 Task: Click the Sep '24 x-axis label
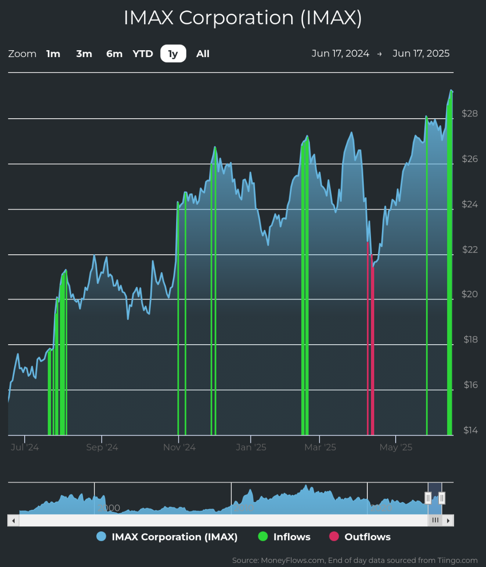(102, 447)
